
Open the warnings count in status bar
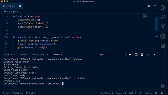coord(33,93)
